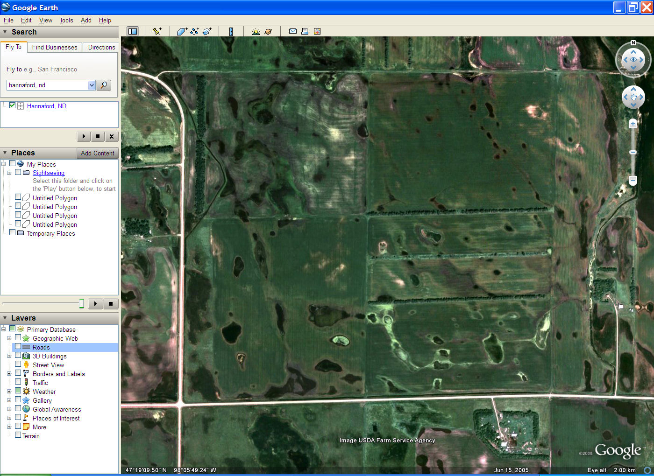This screenshot has height=476, width=654.
Task: Clear search results with X button
Action: click(x=112, y=136)
